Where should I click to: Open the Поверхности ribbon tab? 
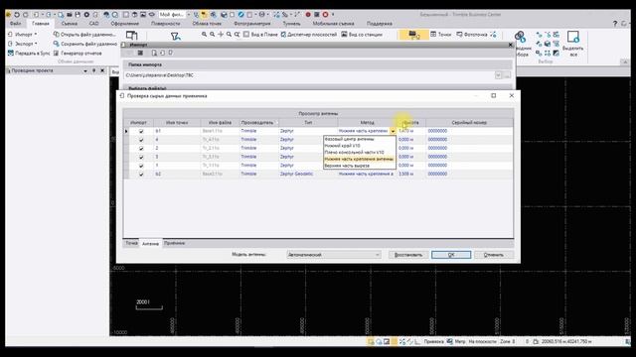point(166,24)
